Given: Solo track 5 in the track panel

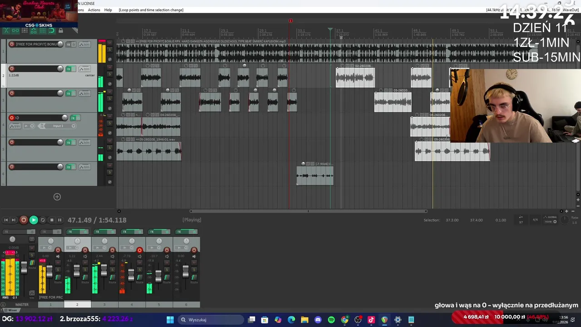Looking at the screenshot, I should (x=109, y=148).
